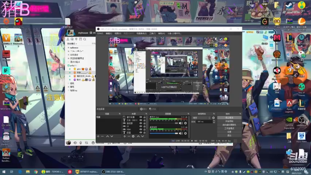Open the 帮助(H) menu in OBS
Screen dimensions: 311x175
pyautogui.click(x=161, y=33)
